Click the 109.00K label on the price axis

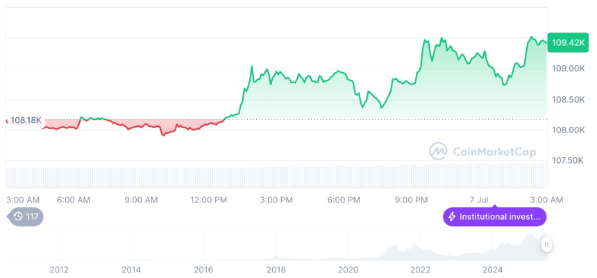(567, 69)
